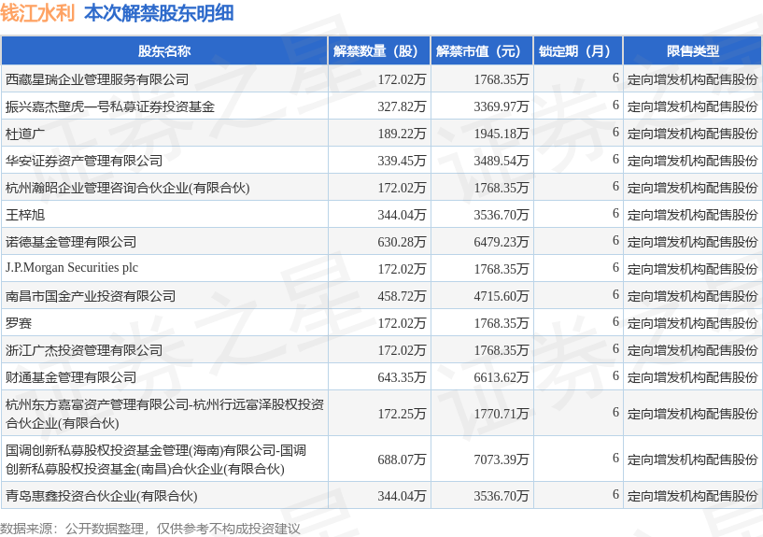Click shareholder 振兴嘉杰壁虎一号私募证券投资基金

[x=110, y=106]
